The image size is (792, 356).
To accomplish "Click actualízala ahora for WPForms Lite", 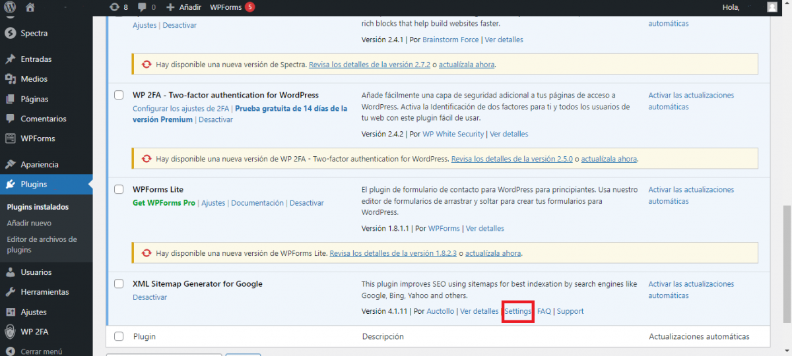I will click(493, 253).
